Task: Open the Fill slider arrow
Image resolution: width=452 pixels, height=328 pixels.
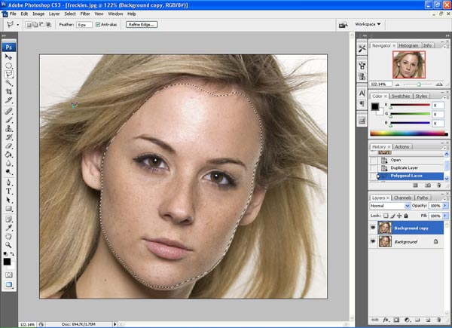Action: coord(445,216)
